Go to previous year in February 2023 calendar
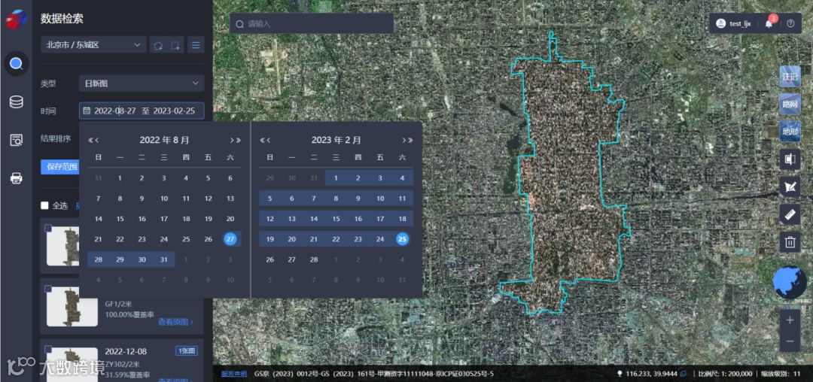 [x=263, y=141]
